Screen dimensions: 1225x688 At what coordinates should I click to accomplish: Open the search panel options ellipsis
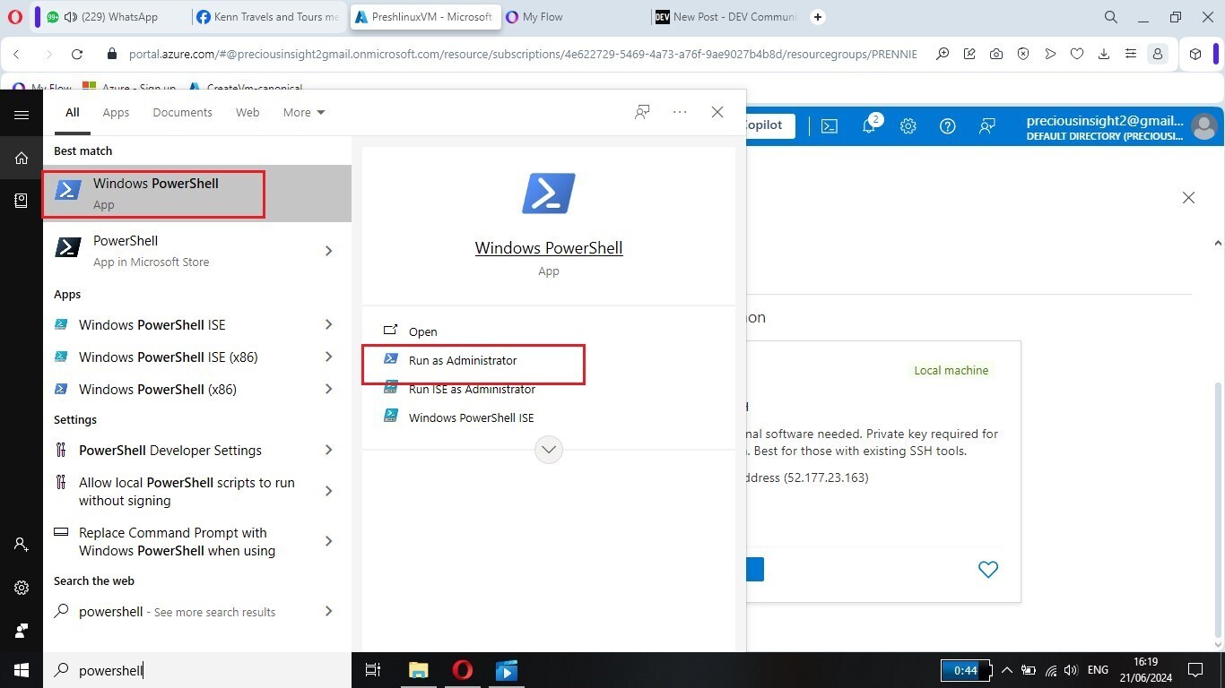680,112
